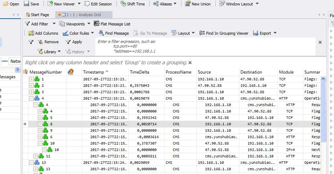Click the green icon of message 1
Image resolution: width=334 pixels, height=174 pixels.
(37, 79)
